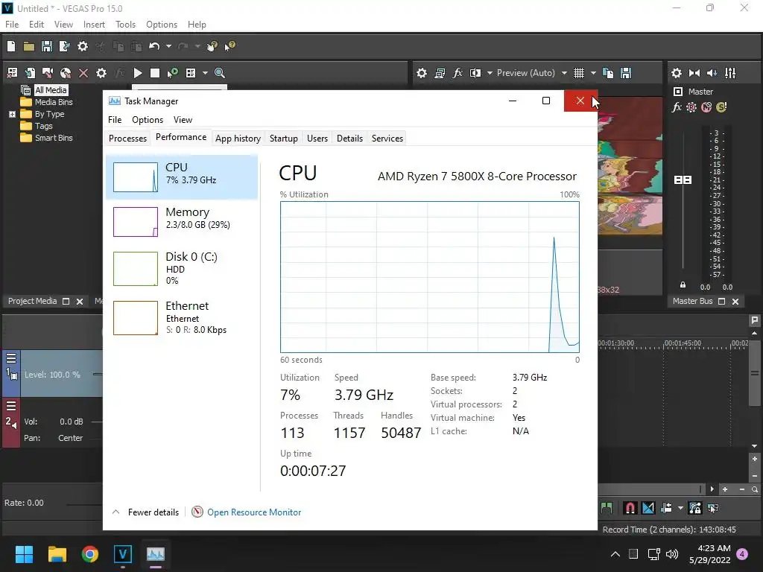
Task: Create a new project in VEGAS toolbar
Action: 11,46
